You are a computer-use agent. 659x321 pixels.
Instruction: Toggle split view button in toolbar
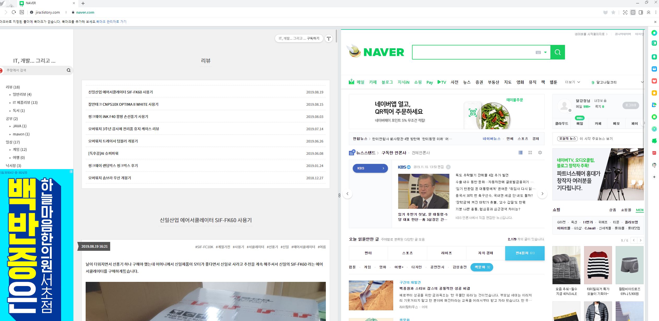pos(633,12)
